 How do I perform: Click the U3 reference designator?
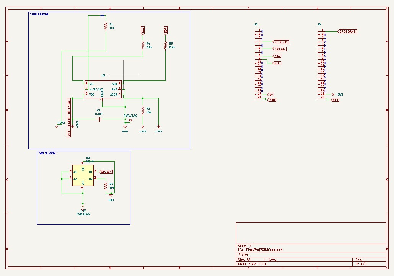103,75
